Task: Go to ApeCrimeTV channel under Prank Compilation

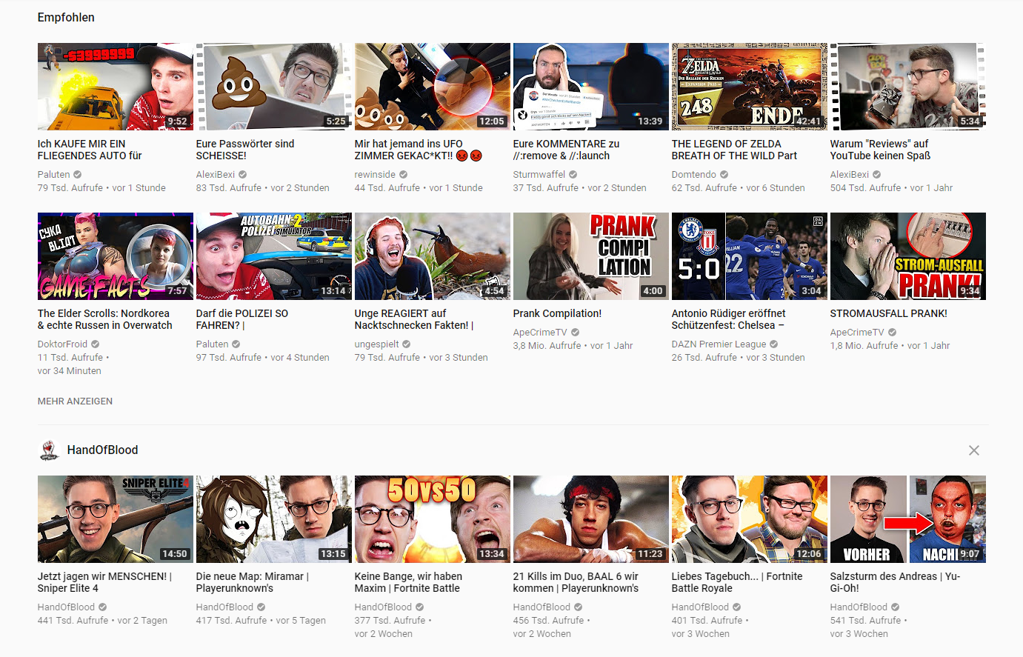Action: click(539, 333)
